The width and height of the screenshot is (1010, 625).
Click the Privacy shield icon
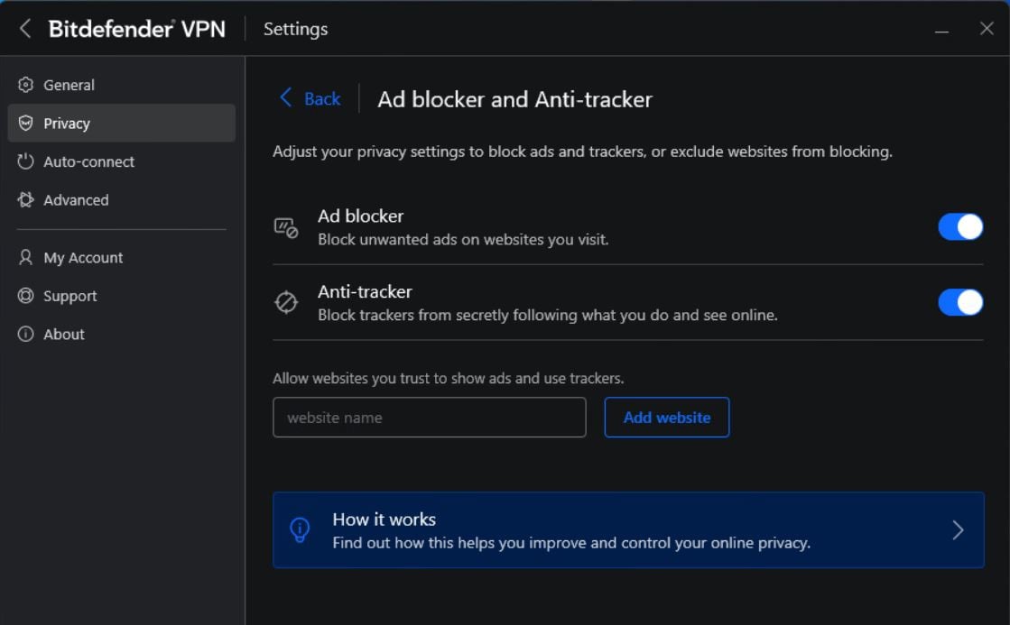pyautogui.click(x=25, y=124)
